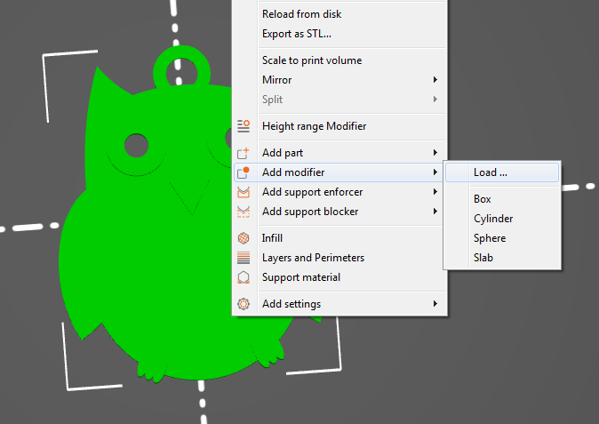This screenshot has width=599, height=424.
Task: Choose Export as STL...
Action: click(297, 34)
